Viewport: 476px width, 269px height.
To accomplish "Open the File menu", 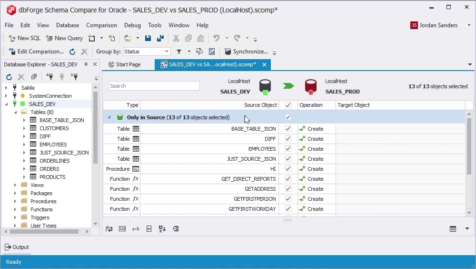I will click(9, 25).
